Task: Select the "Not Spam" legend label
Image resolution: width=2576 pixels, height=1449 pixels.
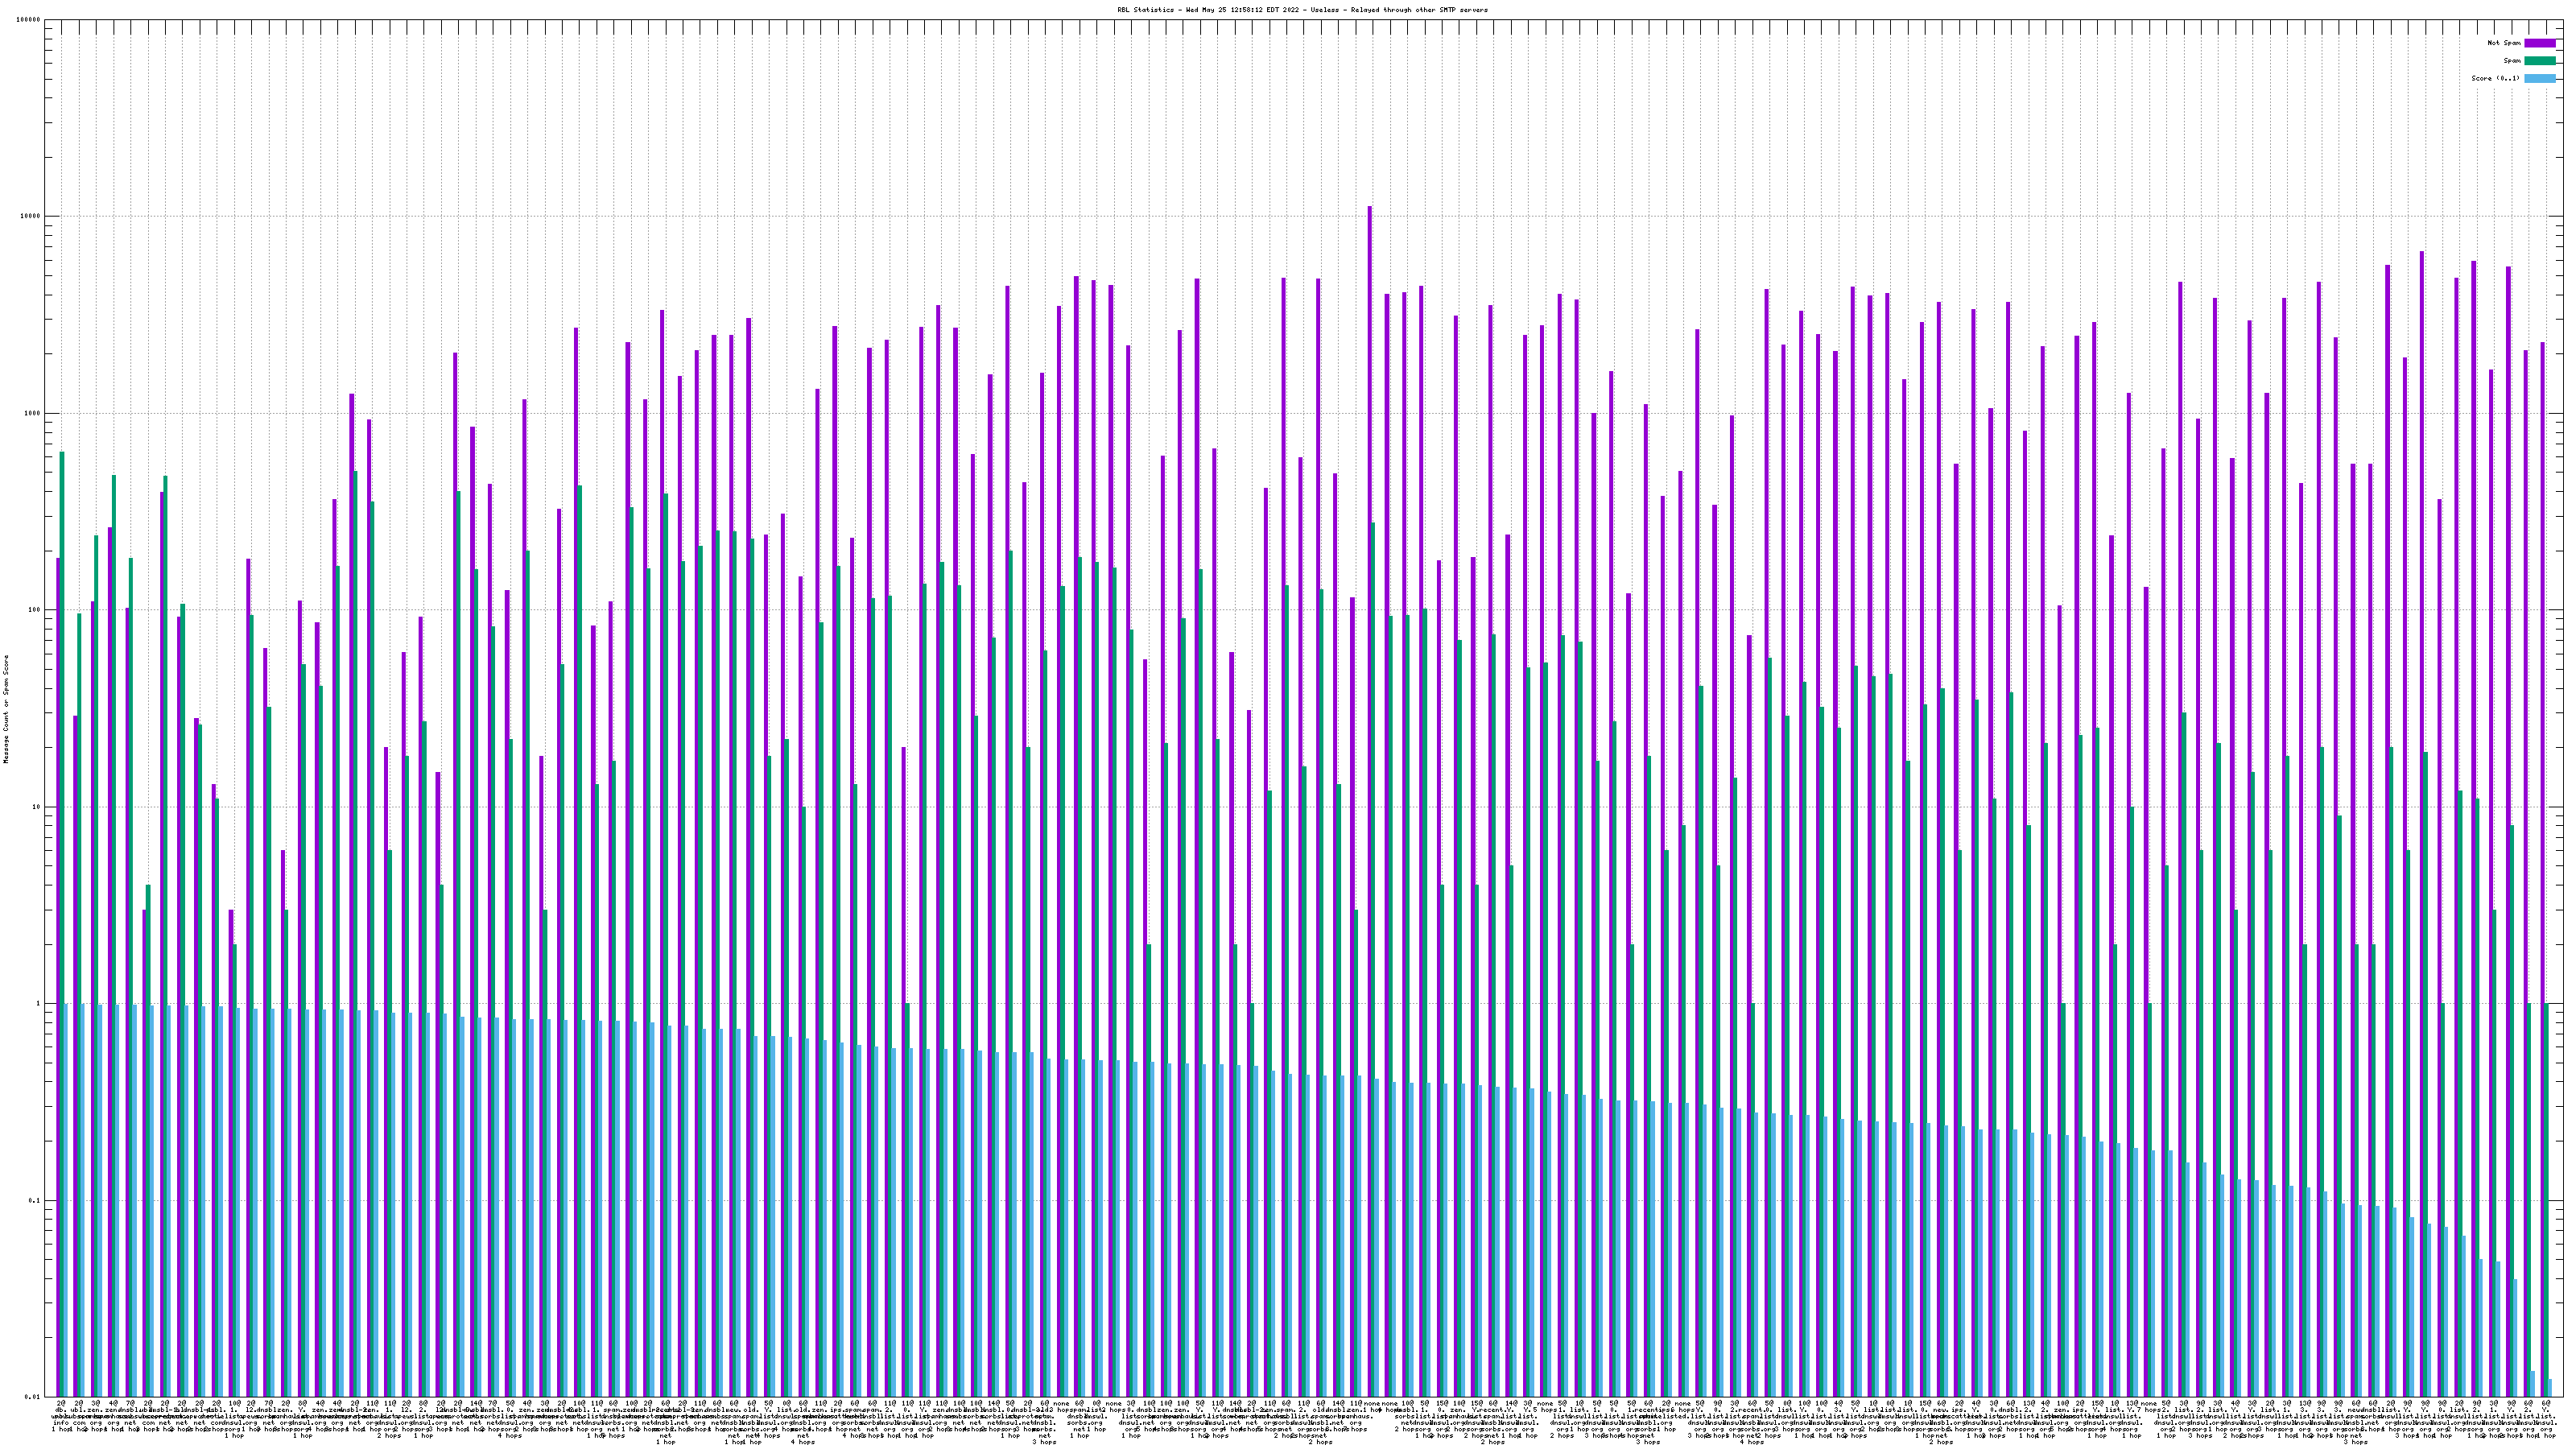Action: pos(2504,43)
